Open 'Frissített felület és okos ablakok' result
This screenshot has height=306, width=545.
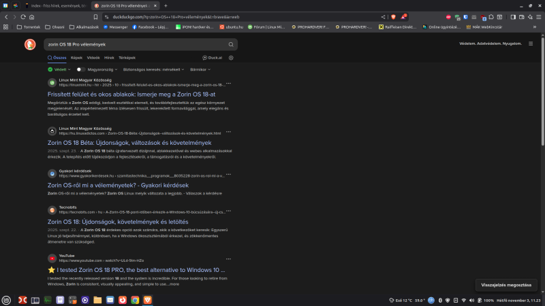pyautogui.click(x=131, y=95)
